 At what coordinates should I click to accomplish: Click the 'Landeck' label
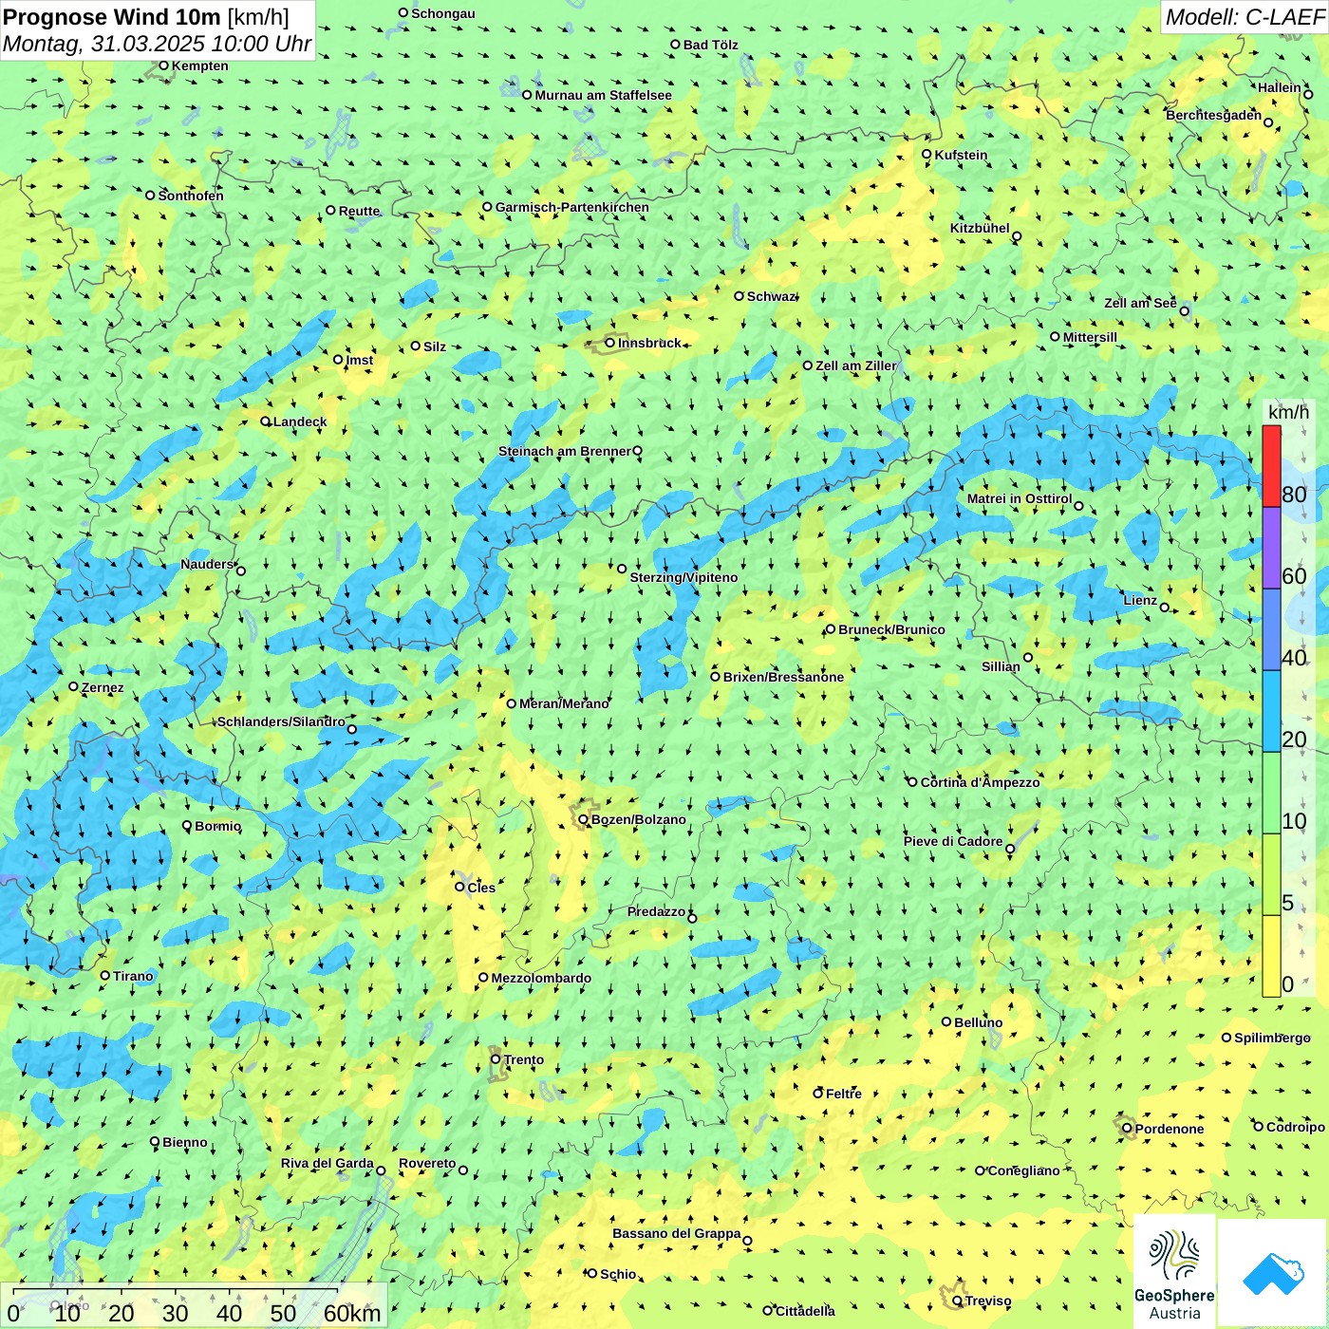[x=300, y=421]
